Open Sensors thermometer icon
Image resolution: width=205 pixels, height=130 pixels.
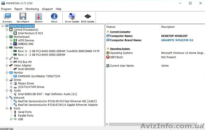point(38,16)
